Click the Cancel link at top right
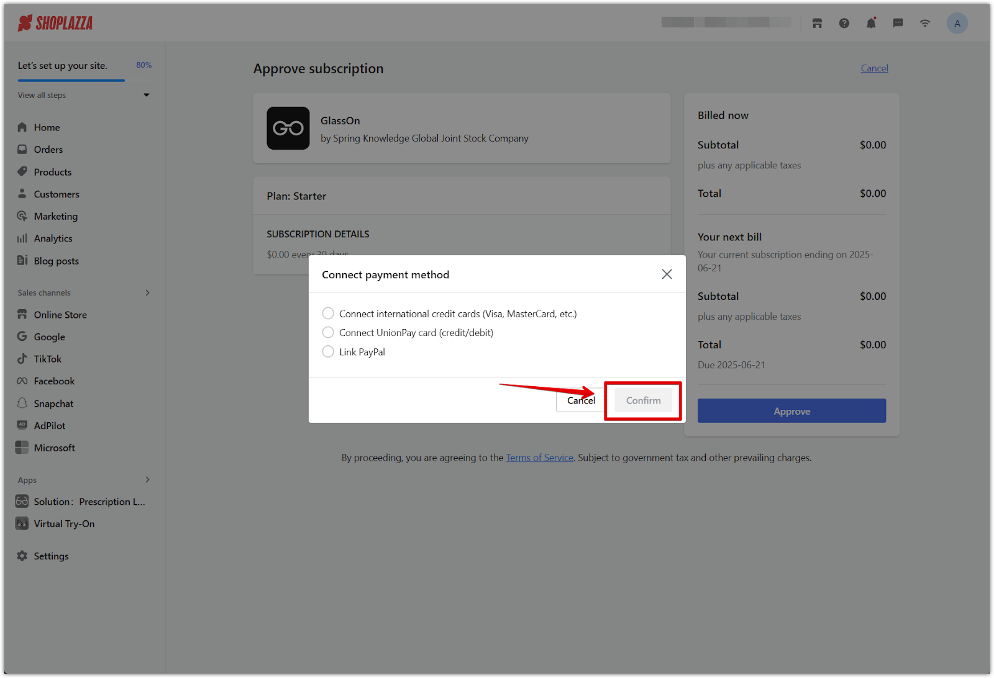This screenshot has height=678, width=994. coord(874,68)
